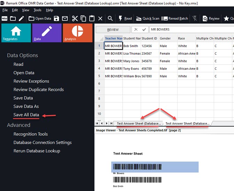Select row header 3

99,61
